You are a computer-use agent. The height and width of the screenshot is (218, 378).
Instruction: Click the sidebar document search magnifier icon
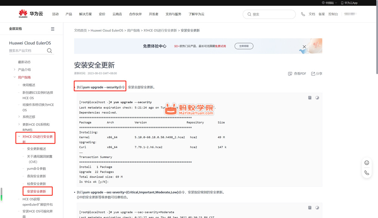(50, 51)
